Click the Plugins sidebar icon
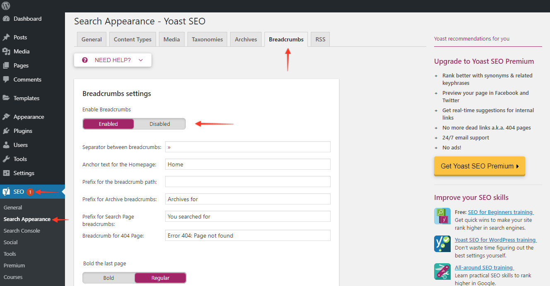 [7, 130]
